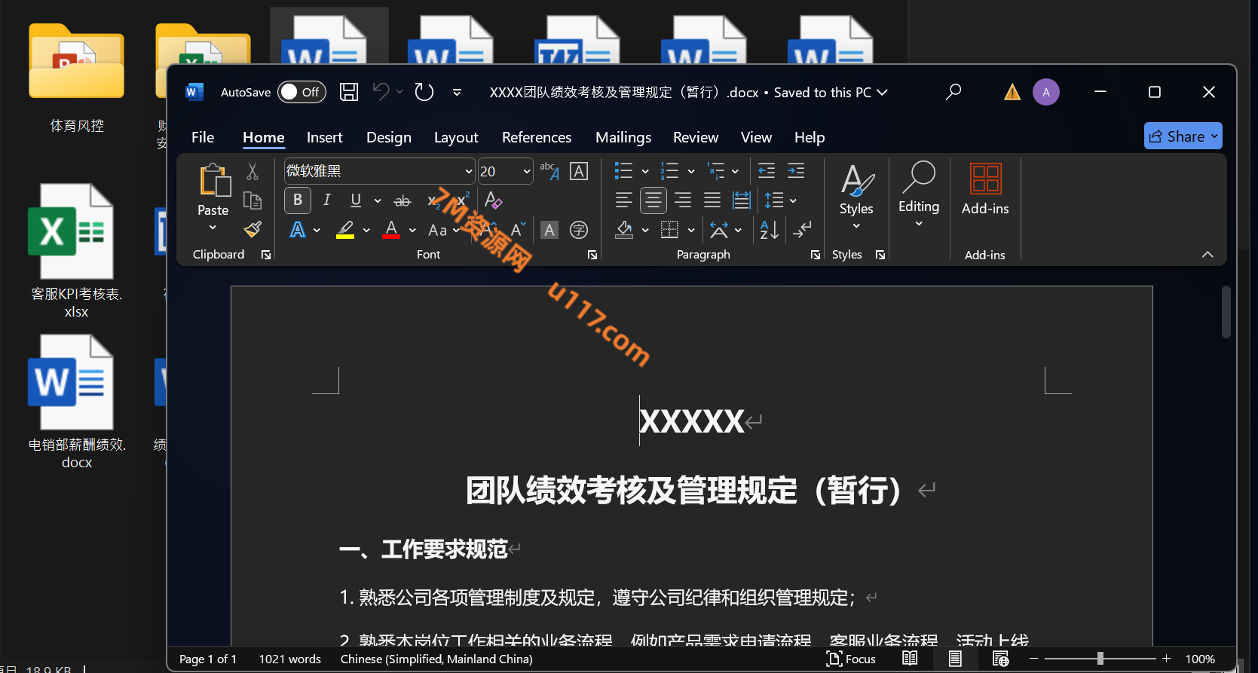Click the Share button

pyautogui.click(x=1182, y=136)
